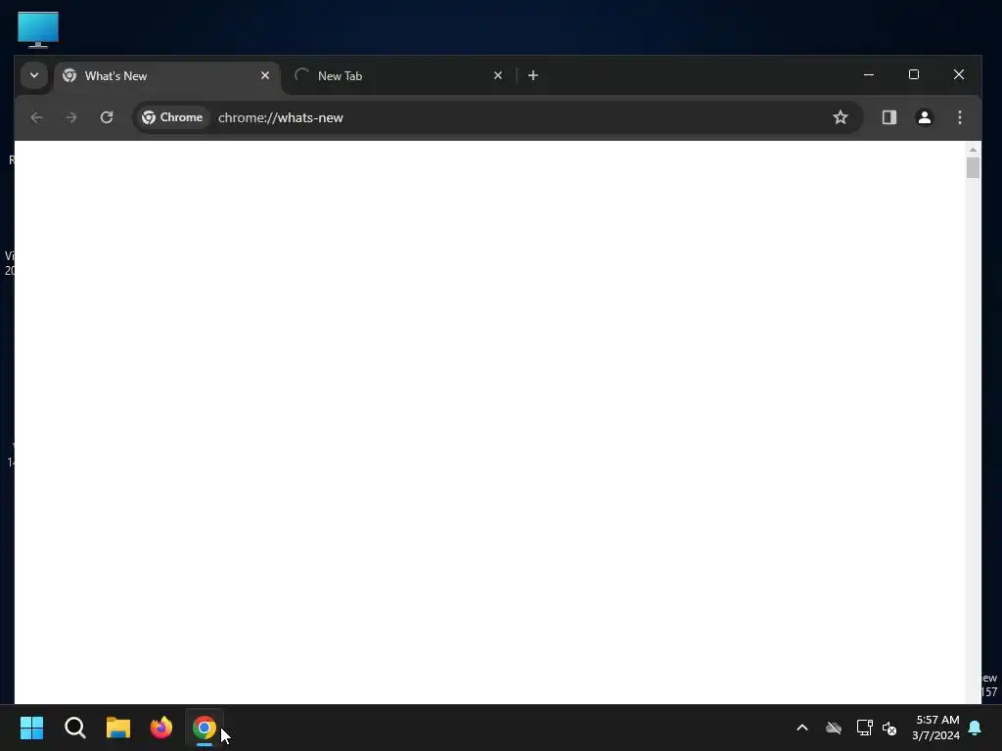Open the profile avatar menu
Screen dimensions: 1002x751
coord(925,117)
